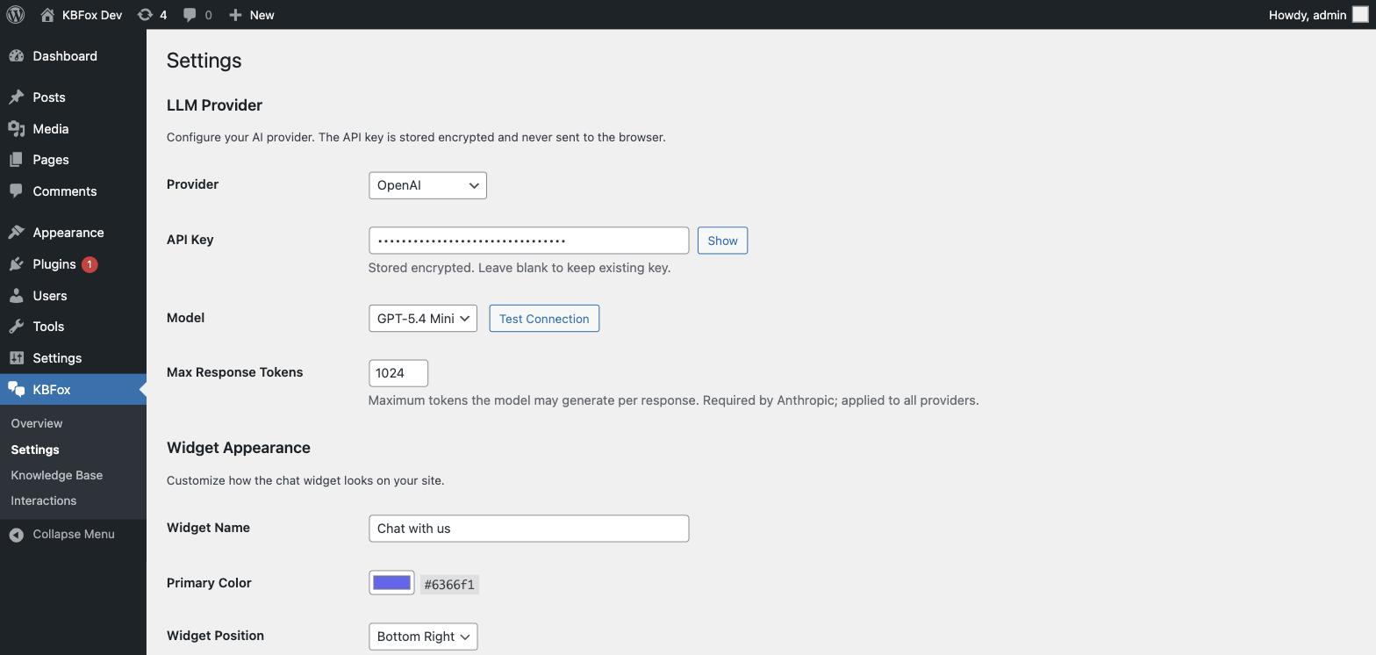1376x655 pixels.
Task: Click the Widget Name text field
Action: (528, 529)
